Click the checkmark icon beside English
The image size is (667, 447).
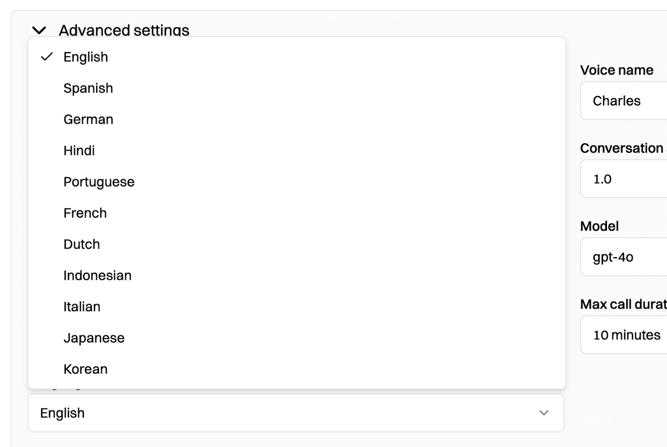click(x=48, y=57)
